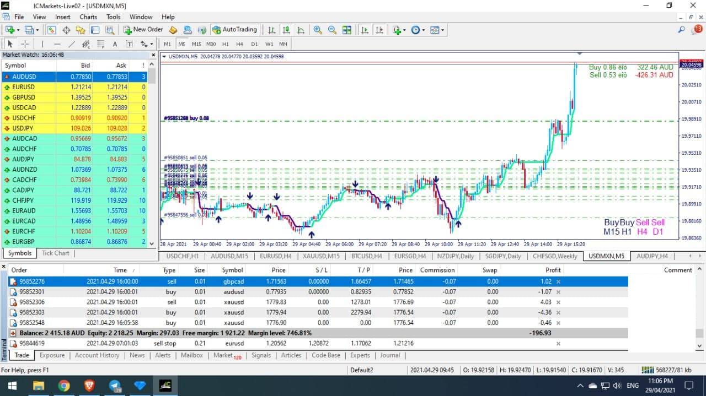The image size is (706, 396).
Task: Open the Charts menu
Action: coord(88,17)
